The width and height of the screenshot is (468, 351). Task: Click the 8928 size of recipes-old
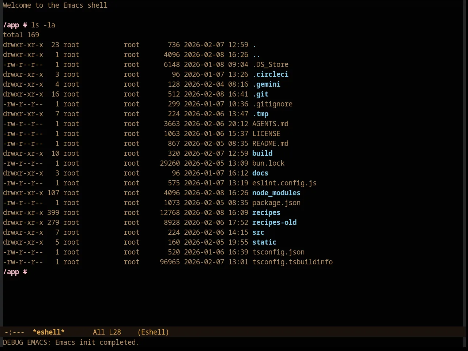click(x=172, y=222)
